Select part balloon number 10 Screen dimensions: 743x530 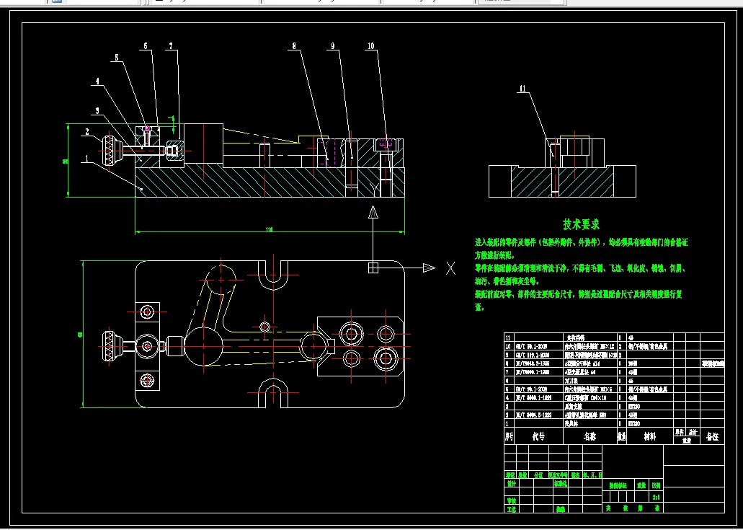pyautogui.click(x=371, y=46)
